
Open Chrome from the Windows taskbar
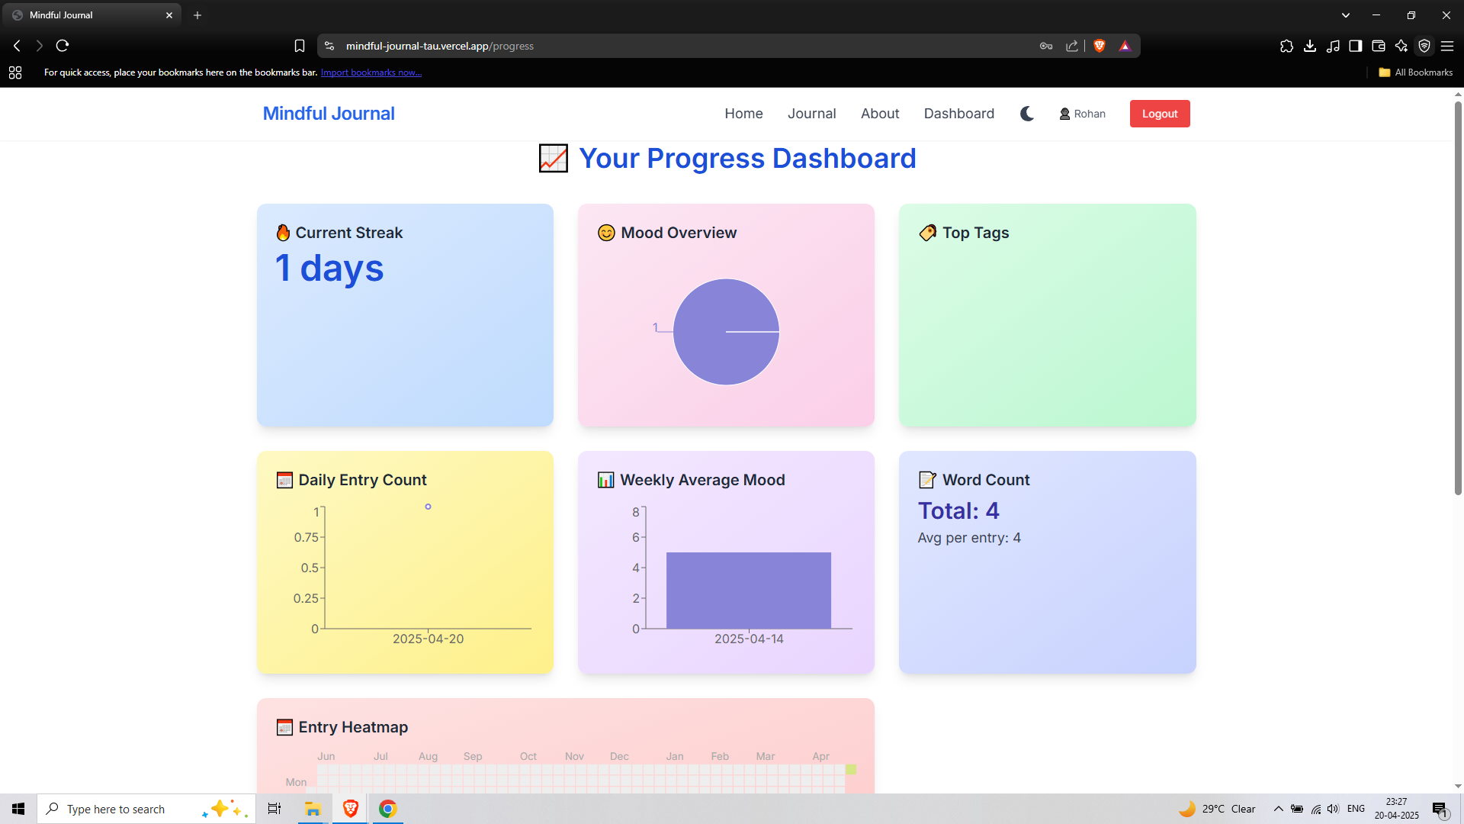[387, 809]
